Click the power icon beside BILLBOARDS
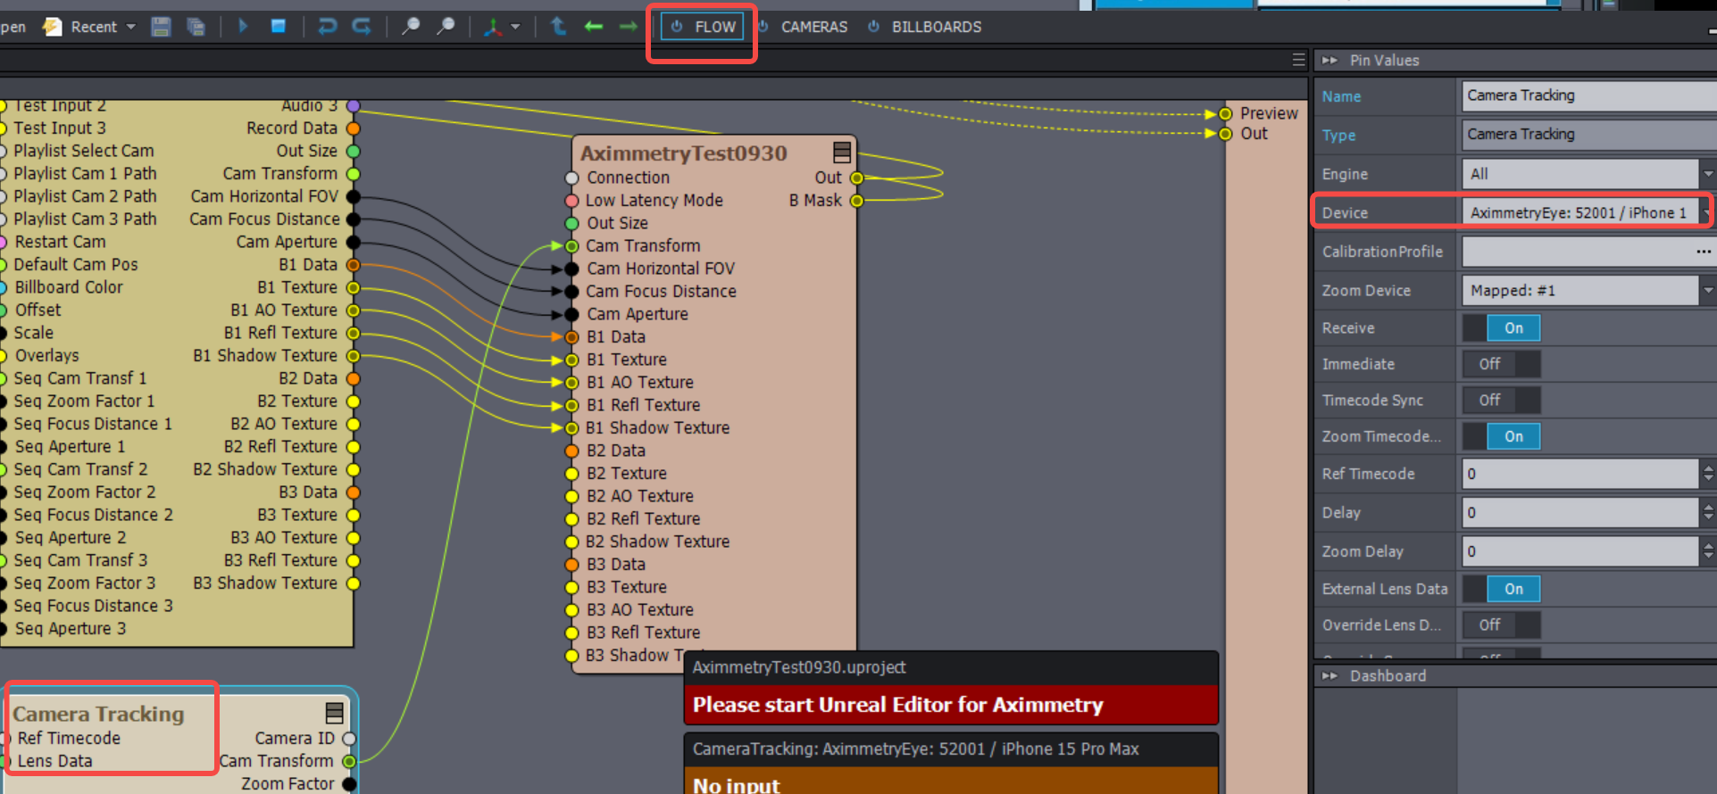This screenshot has height=794, width=1717. [x=874, y=27]
